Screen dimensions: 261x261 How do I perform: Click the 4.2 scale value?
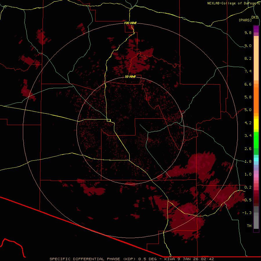point(248,123)
